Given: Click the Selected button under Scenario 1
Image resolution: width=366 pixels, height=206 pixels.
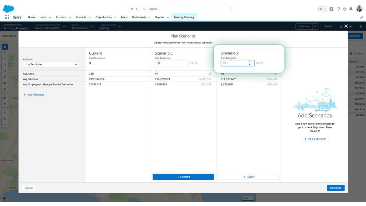Looking at the screenshot, I should [x=183, y=177].
